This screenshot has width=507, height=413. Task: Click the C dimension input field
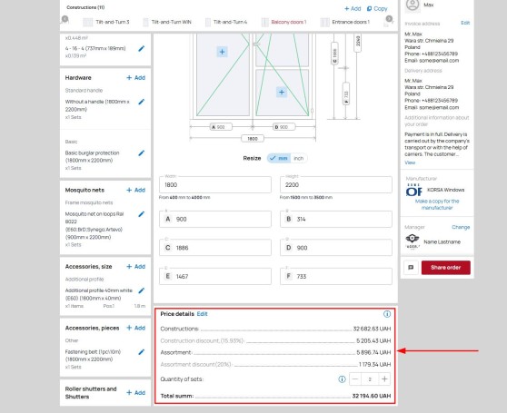[215, 248]
